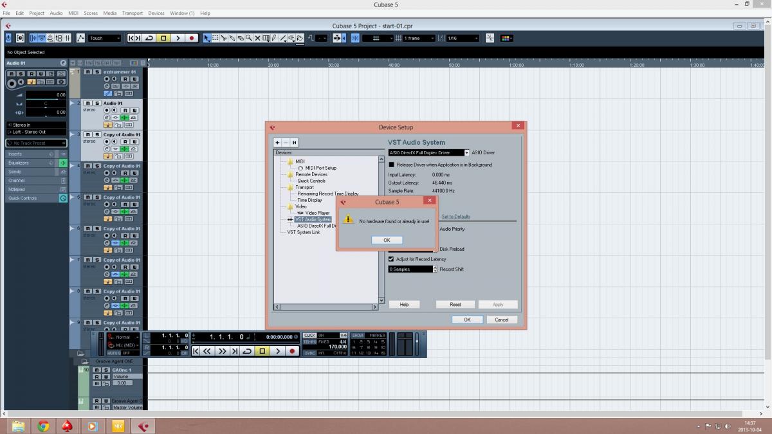Click Reset in Device Setup dialog

click(455, 304)
